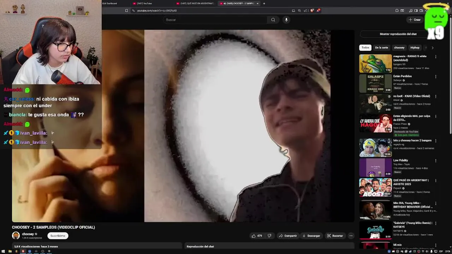Screen dimensions: 452x254
Task: Open the Windows Start button
Action: (4, 252)
